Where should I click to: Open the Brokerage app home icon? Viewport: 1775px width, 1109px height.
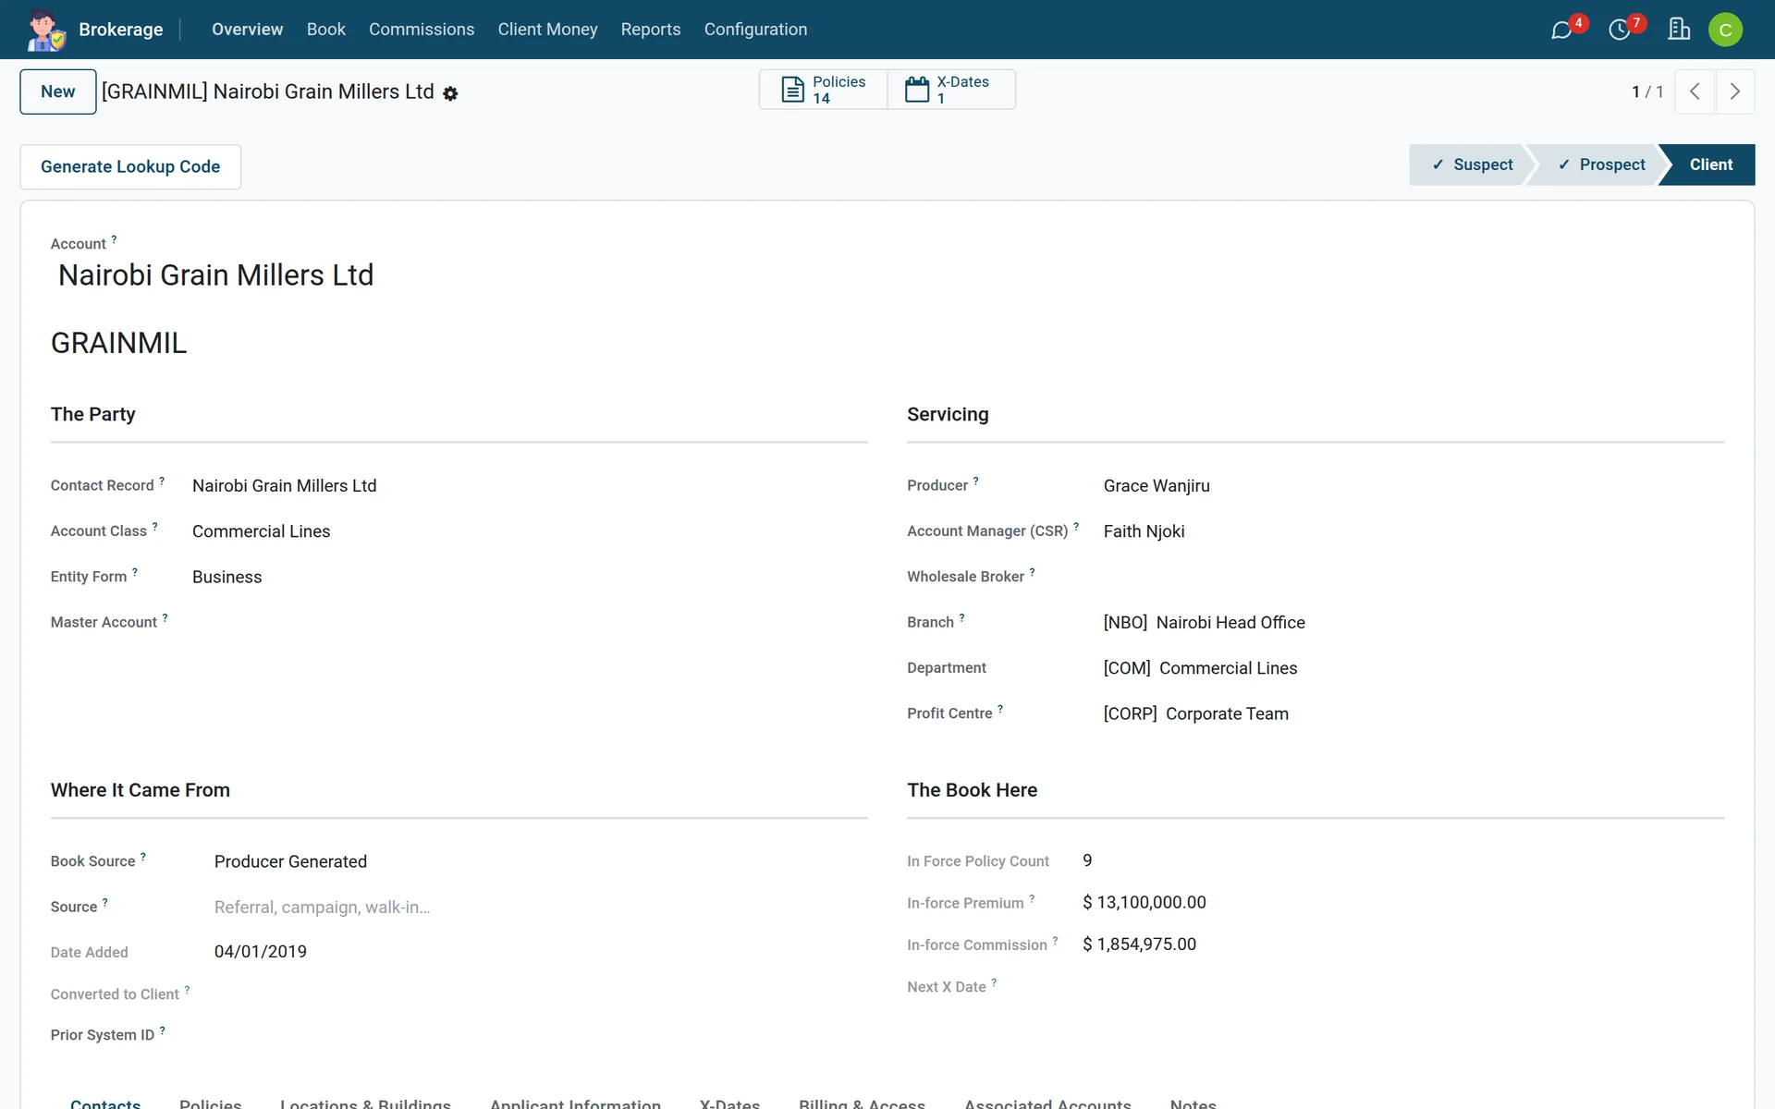coord(44,30)
